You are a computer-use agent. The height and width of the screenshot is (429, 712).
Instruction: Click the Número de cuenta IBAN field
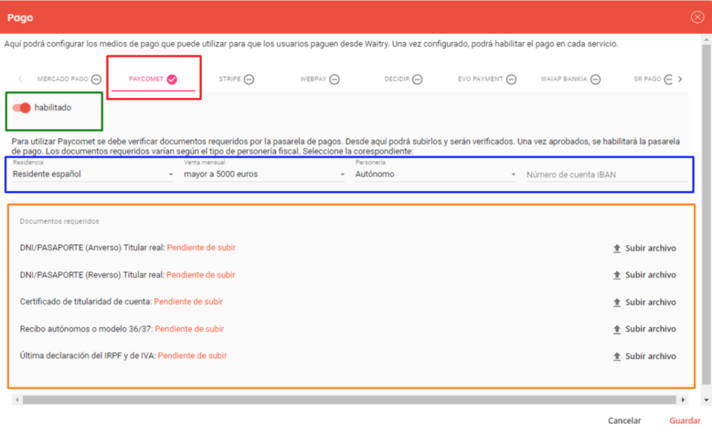point(606,175)
